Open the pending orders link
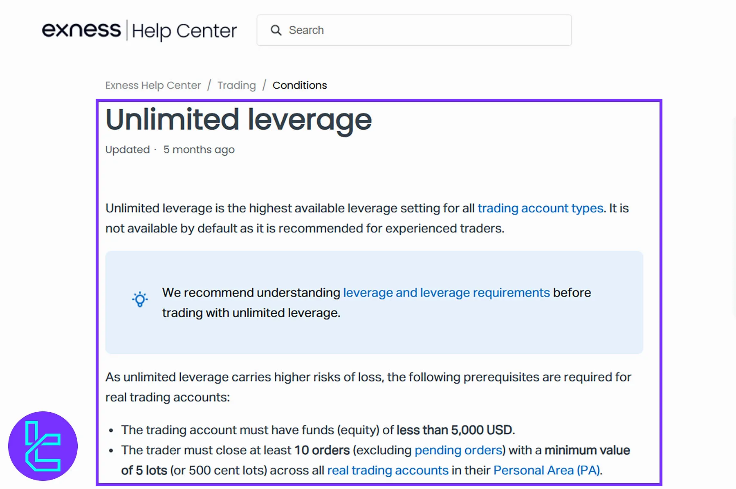The width and height of the screenshot is (736, 489). 458,450
